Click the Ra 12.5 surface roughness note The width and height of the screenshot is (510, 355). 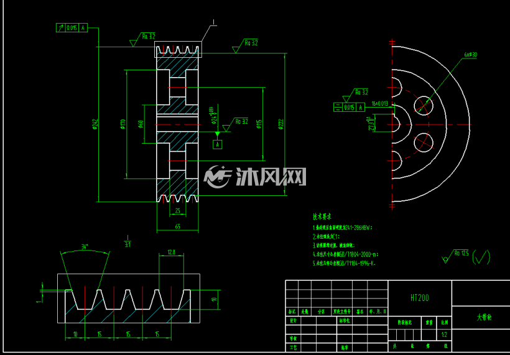pos(461,253)
